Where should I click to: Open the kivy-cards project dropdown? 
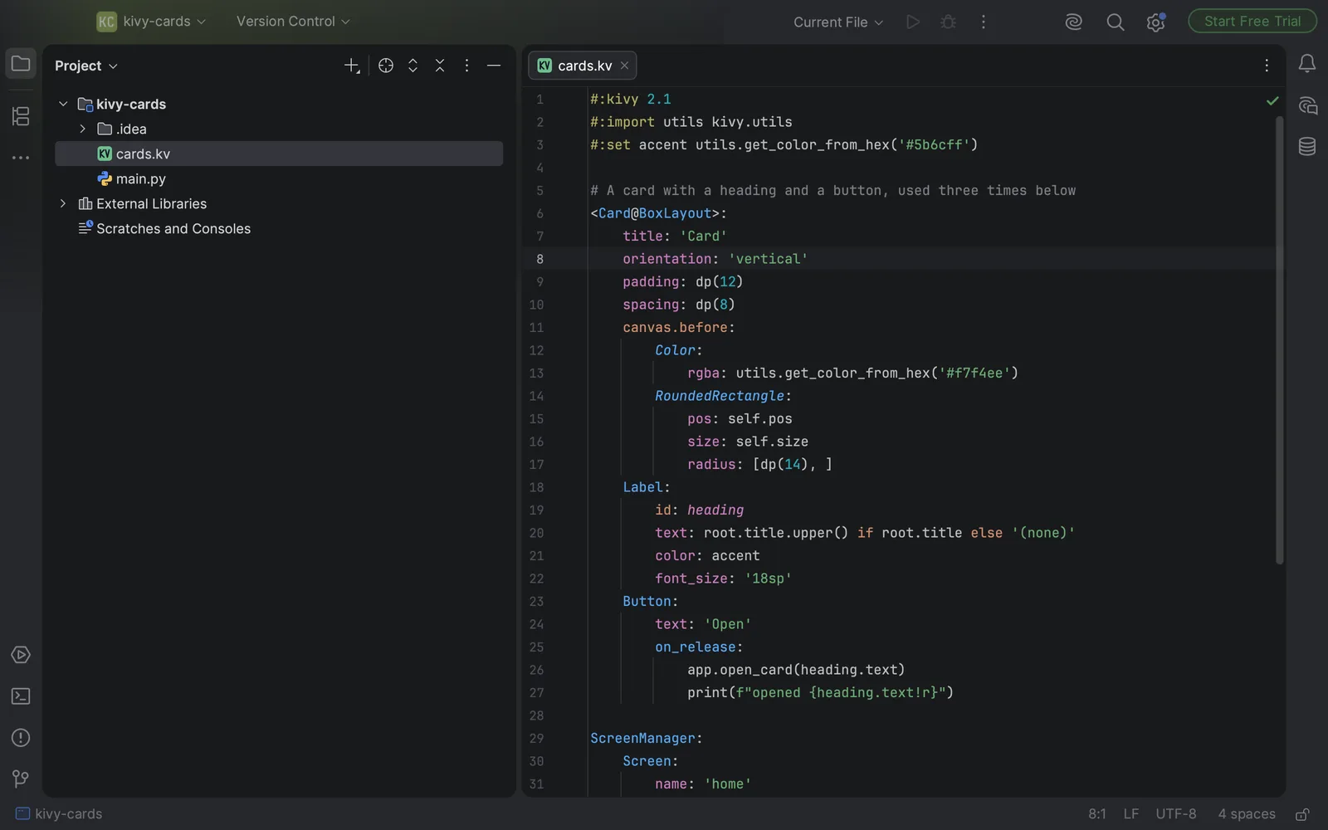[151, 22]
